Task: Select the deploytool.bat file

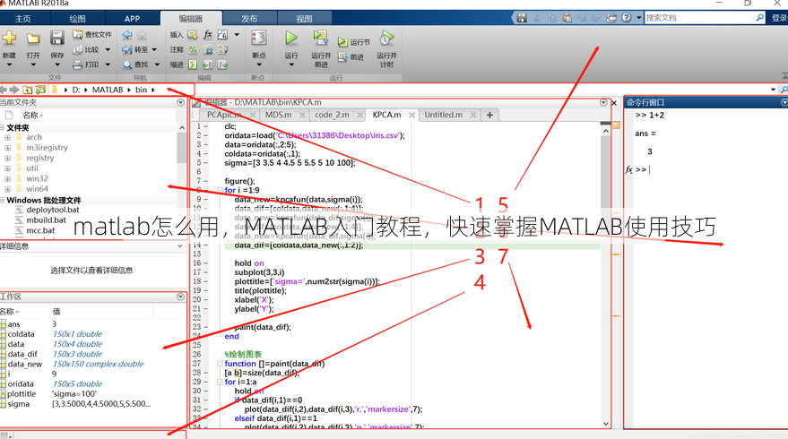Action: coord(52,210)
